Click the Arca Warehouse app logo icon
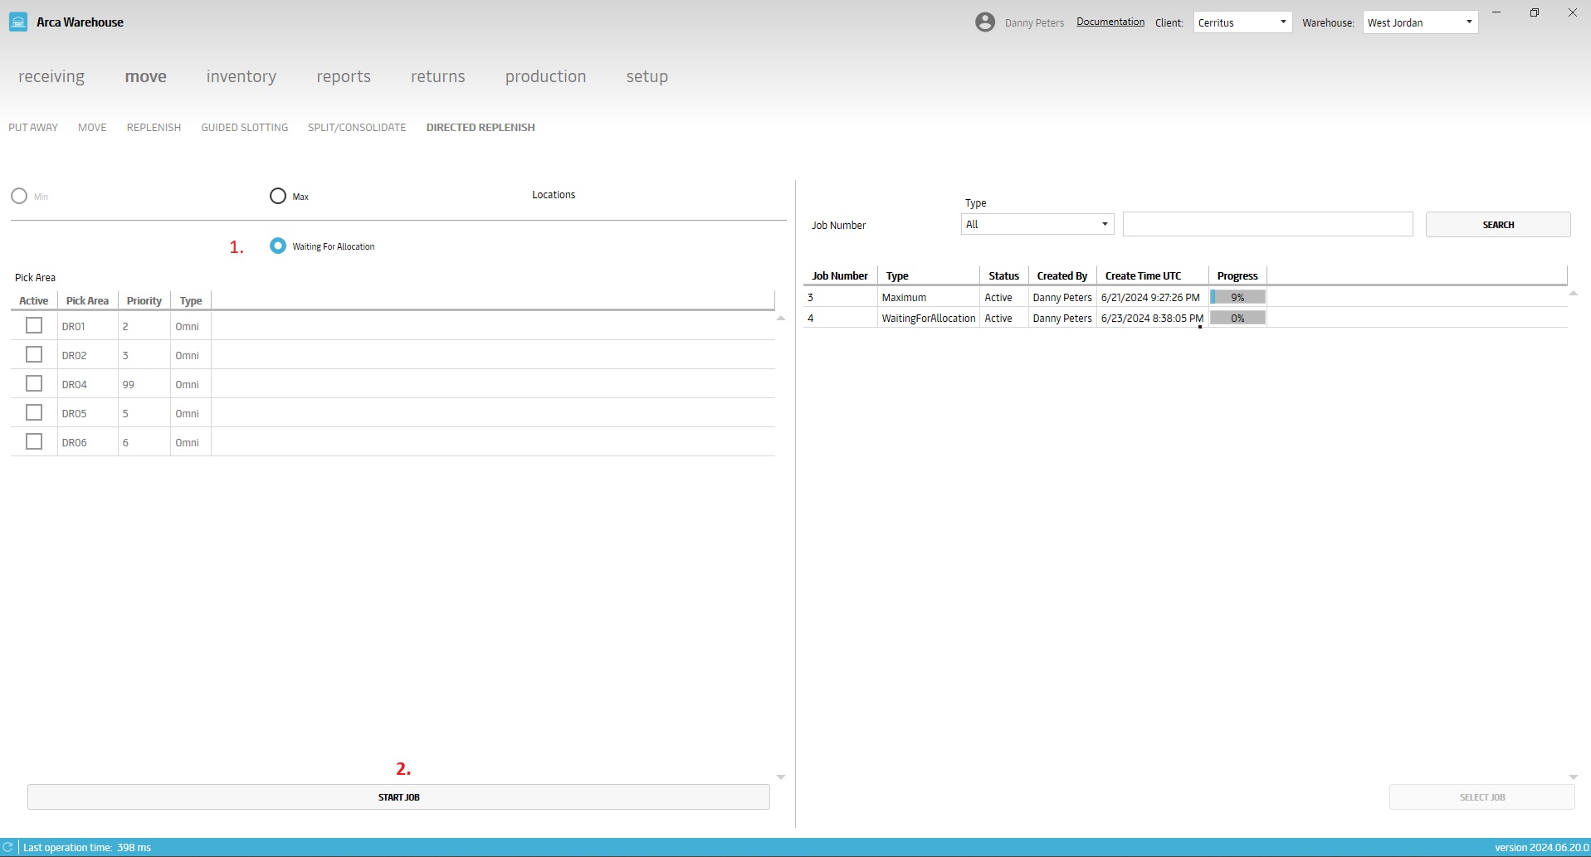 coord(18,22)
